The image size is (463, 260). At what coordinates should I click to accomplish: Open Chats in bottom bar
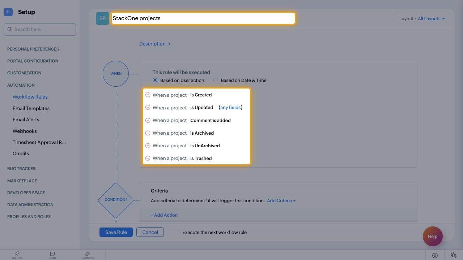(52, 255)
